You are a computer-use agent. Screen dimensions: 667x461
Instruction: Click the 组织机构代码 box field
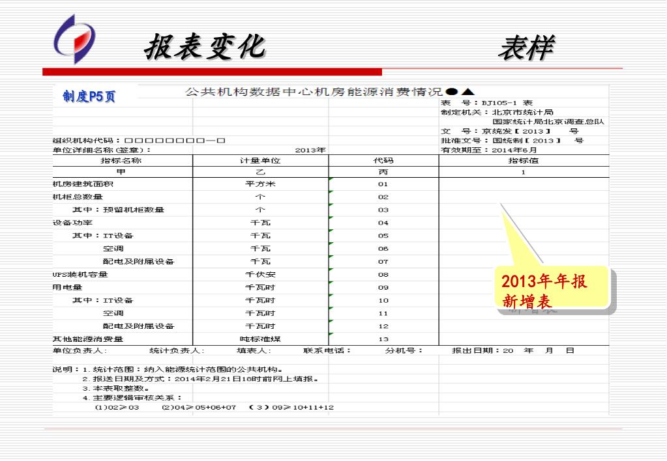(174, 141)
